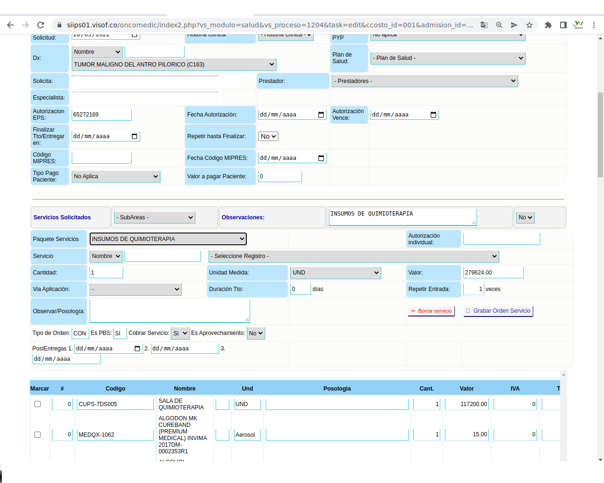The image size is (604, 483).
Task: Mark the MEDQX-1062 row checkbox
Action: click(38, 435)
